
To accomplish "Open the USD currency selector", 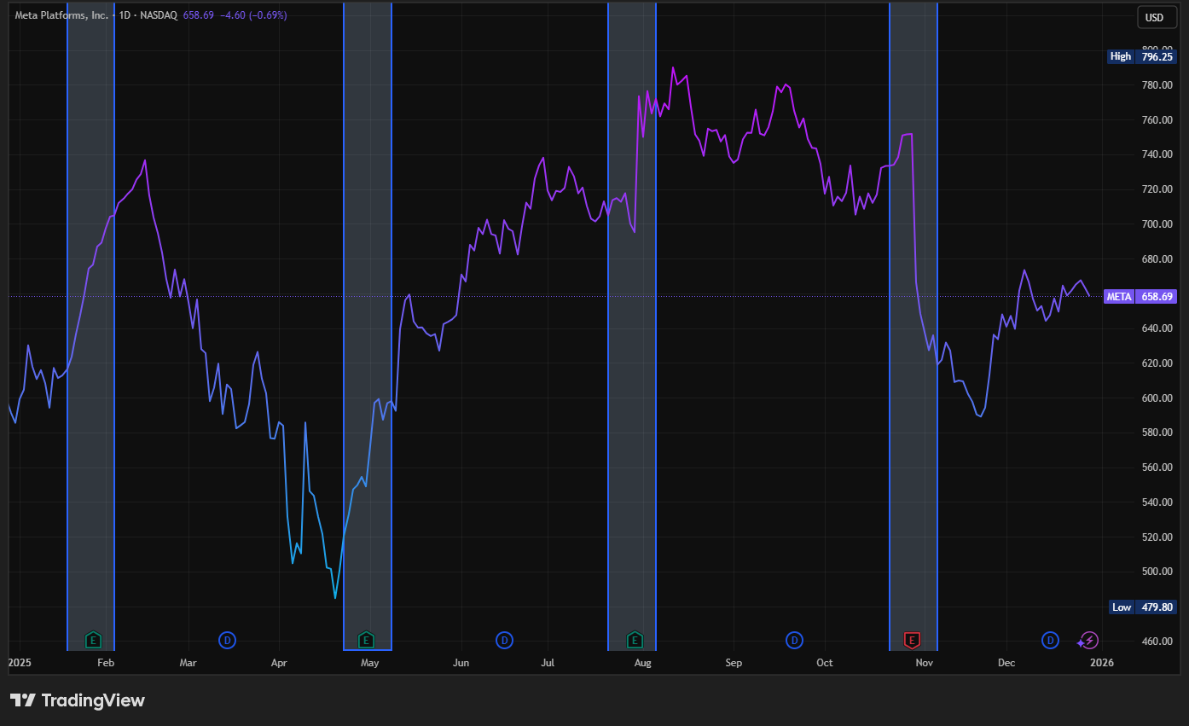I will click(x=1154, y=17).
